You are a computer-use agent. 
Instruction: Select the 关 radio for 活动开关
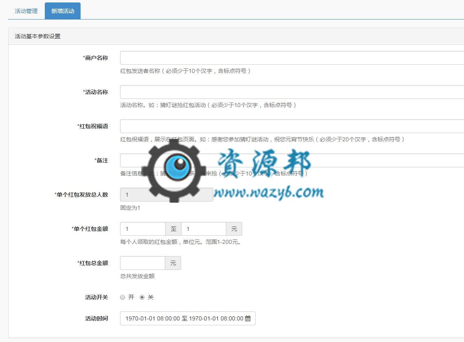coord(142,297)
